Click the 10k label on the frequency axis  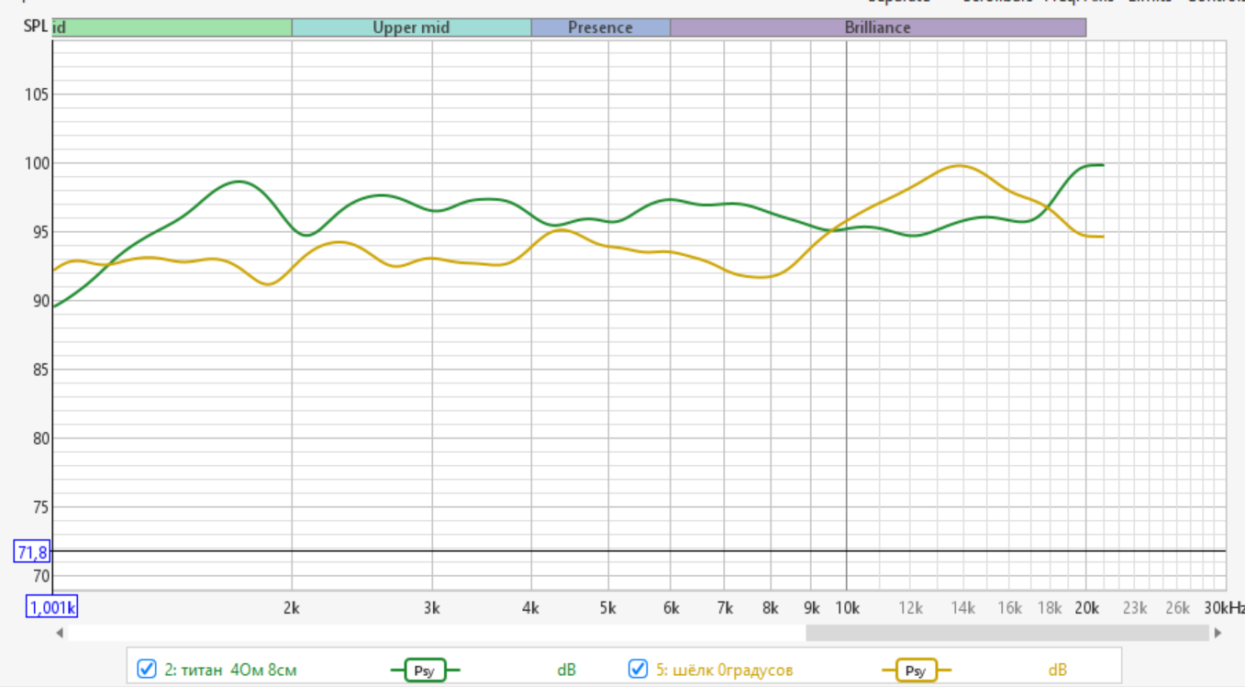coord(846,607)
